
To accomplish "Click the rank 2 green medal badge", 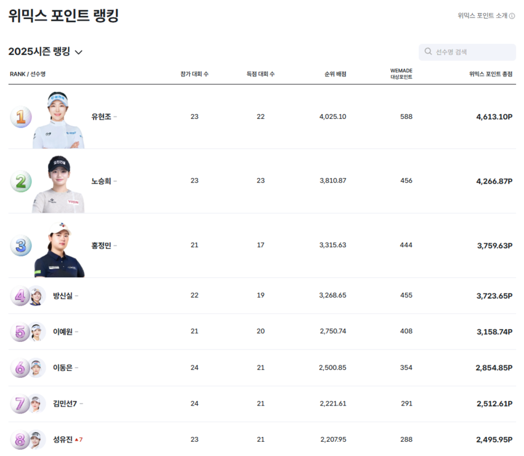I will click(21, 181).
